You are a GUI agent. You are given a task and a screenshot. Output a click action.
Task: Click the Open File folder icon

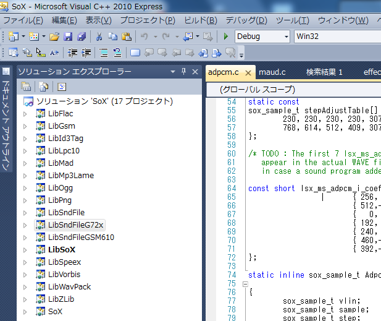click(x=54, y=36)
